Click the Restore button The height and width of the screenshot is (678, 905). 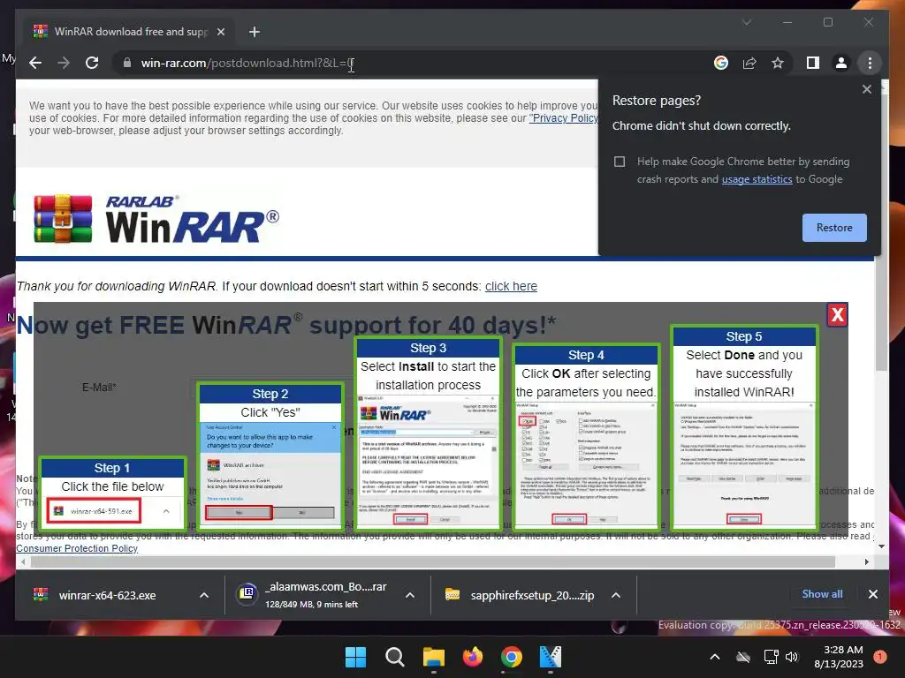click(x=834, y=228)
